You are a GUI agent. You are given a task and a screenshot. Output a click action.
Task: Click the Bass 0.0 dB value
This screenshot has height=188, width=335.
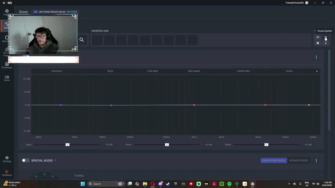pos(109,145)
